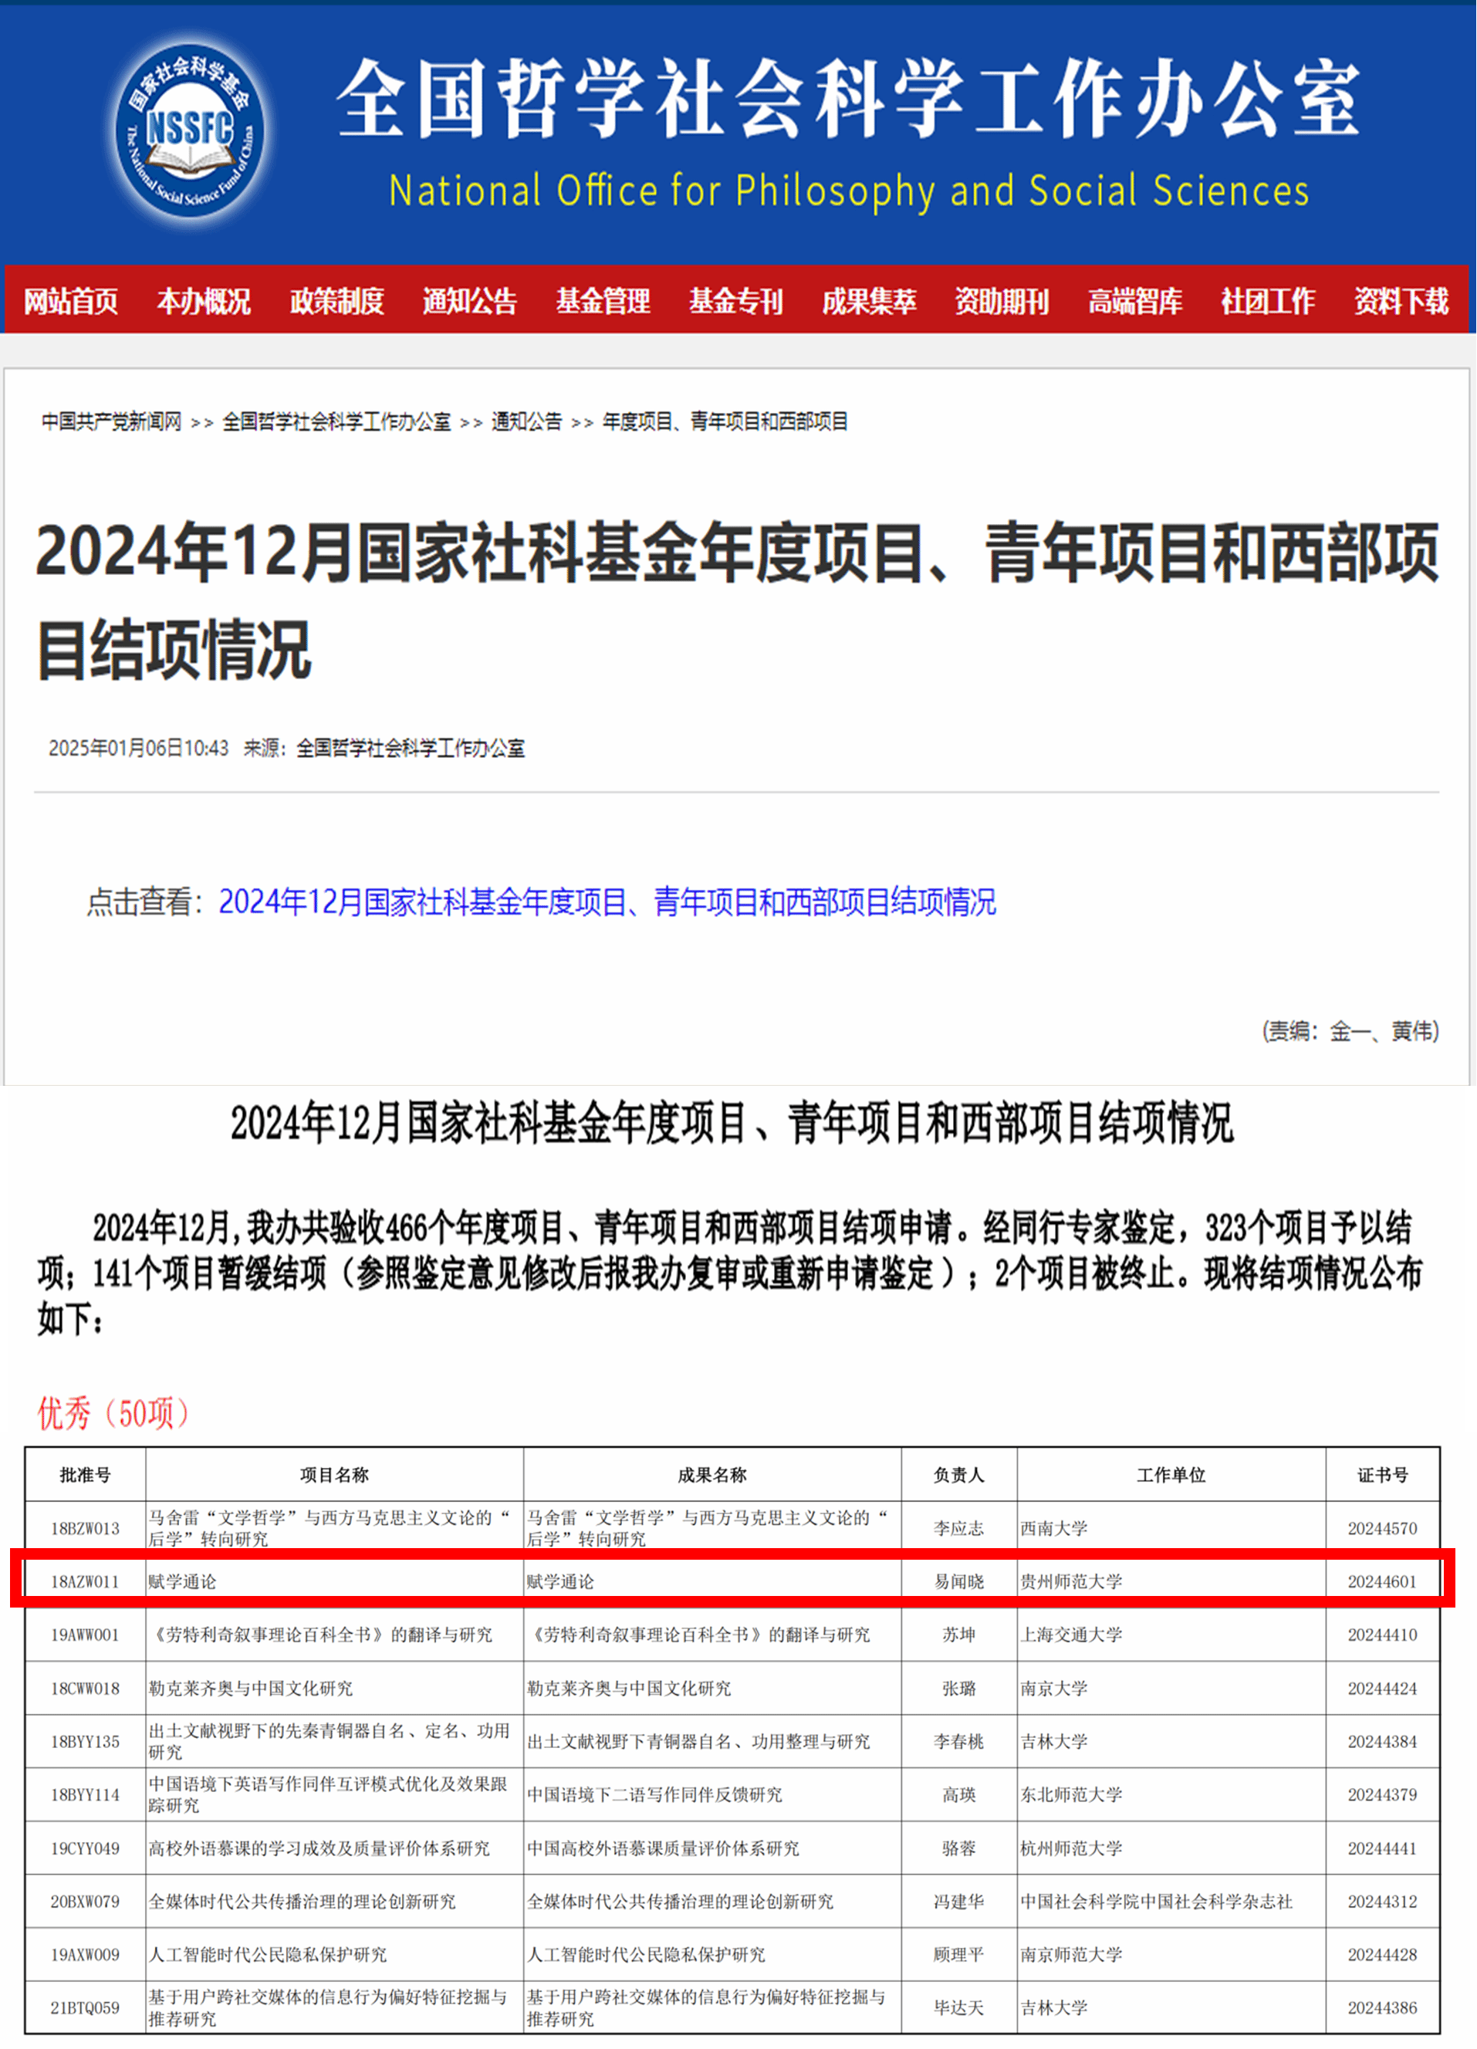Click the 批准号 table column header
Screen dimensions: 1477x2049
pyautogui.click(x=85, y=1476)
